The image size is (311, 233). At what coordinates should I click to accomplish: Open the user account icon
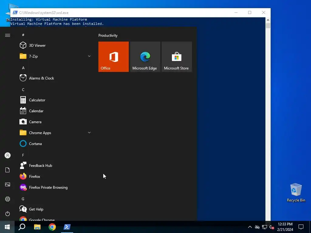click(8, 155)
